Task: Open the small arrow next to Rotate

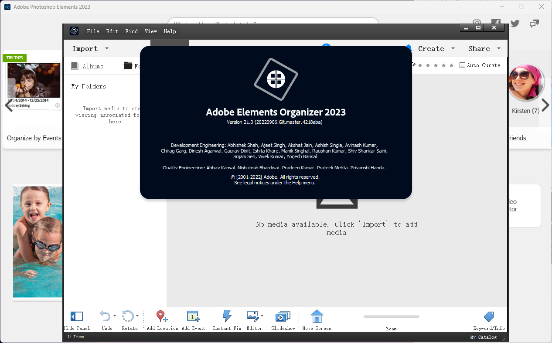Action: pyautogui.click(x=137, y=316)
